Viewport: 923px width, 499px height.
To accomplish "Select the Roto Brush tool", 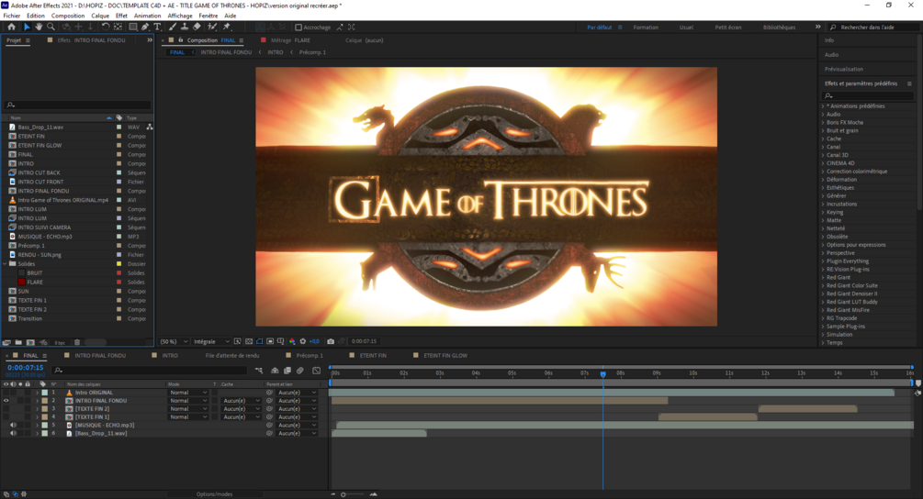I will pyautogui.click(x=212, y=27).
